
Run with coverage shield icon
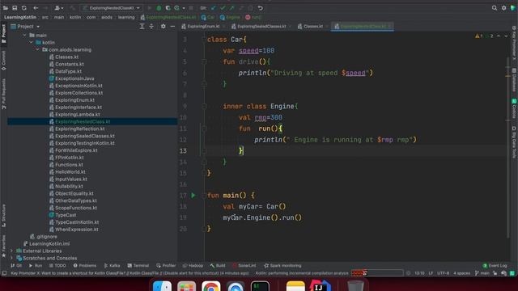[x=168, y=8]
